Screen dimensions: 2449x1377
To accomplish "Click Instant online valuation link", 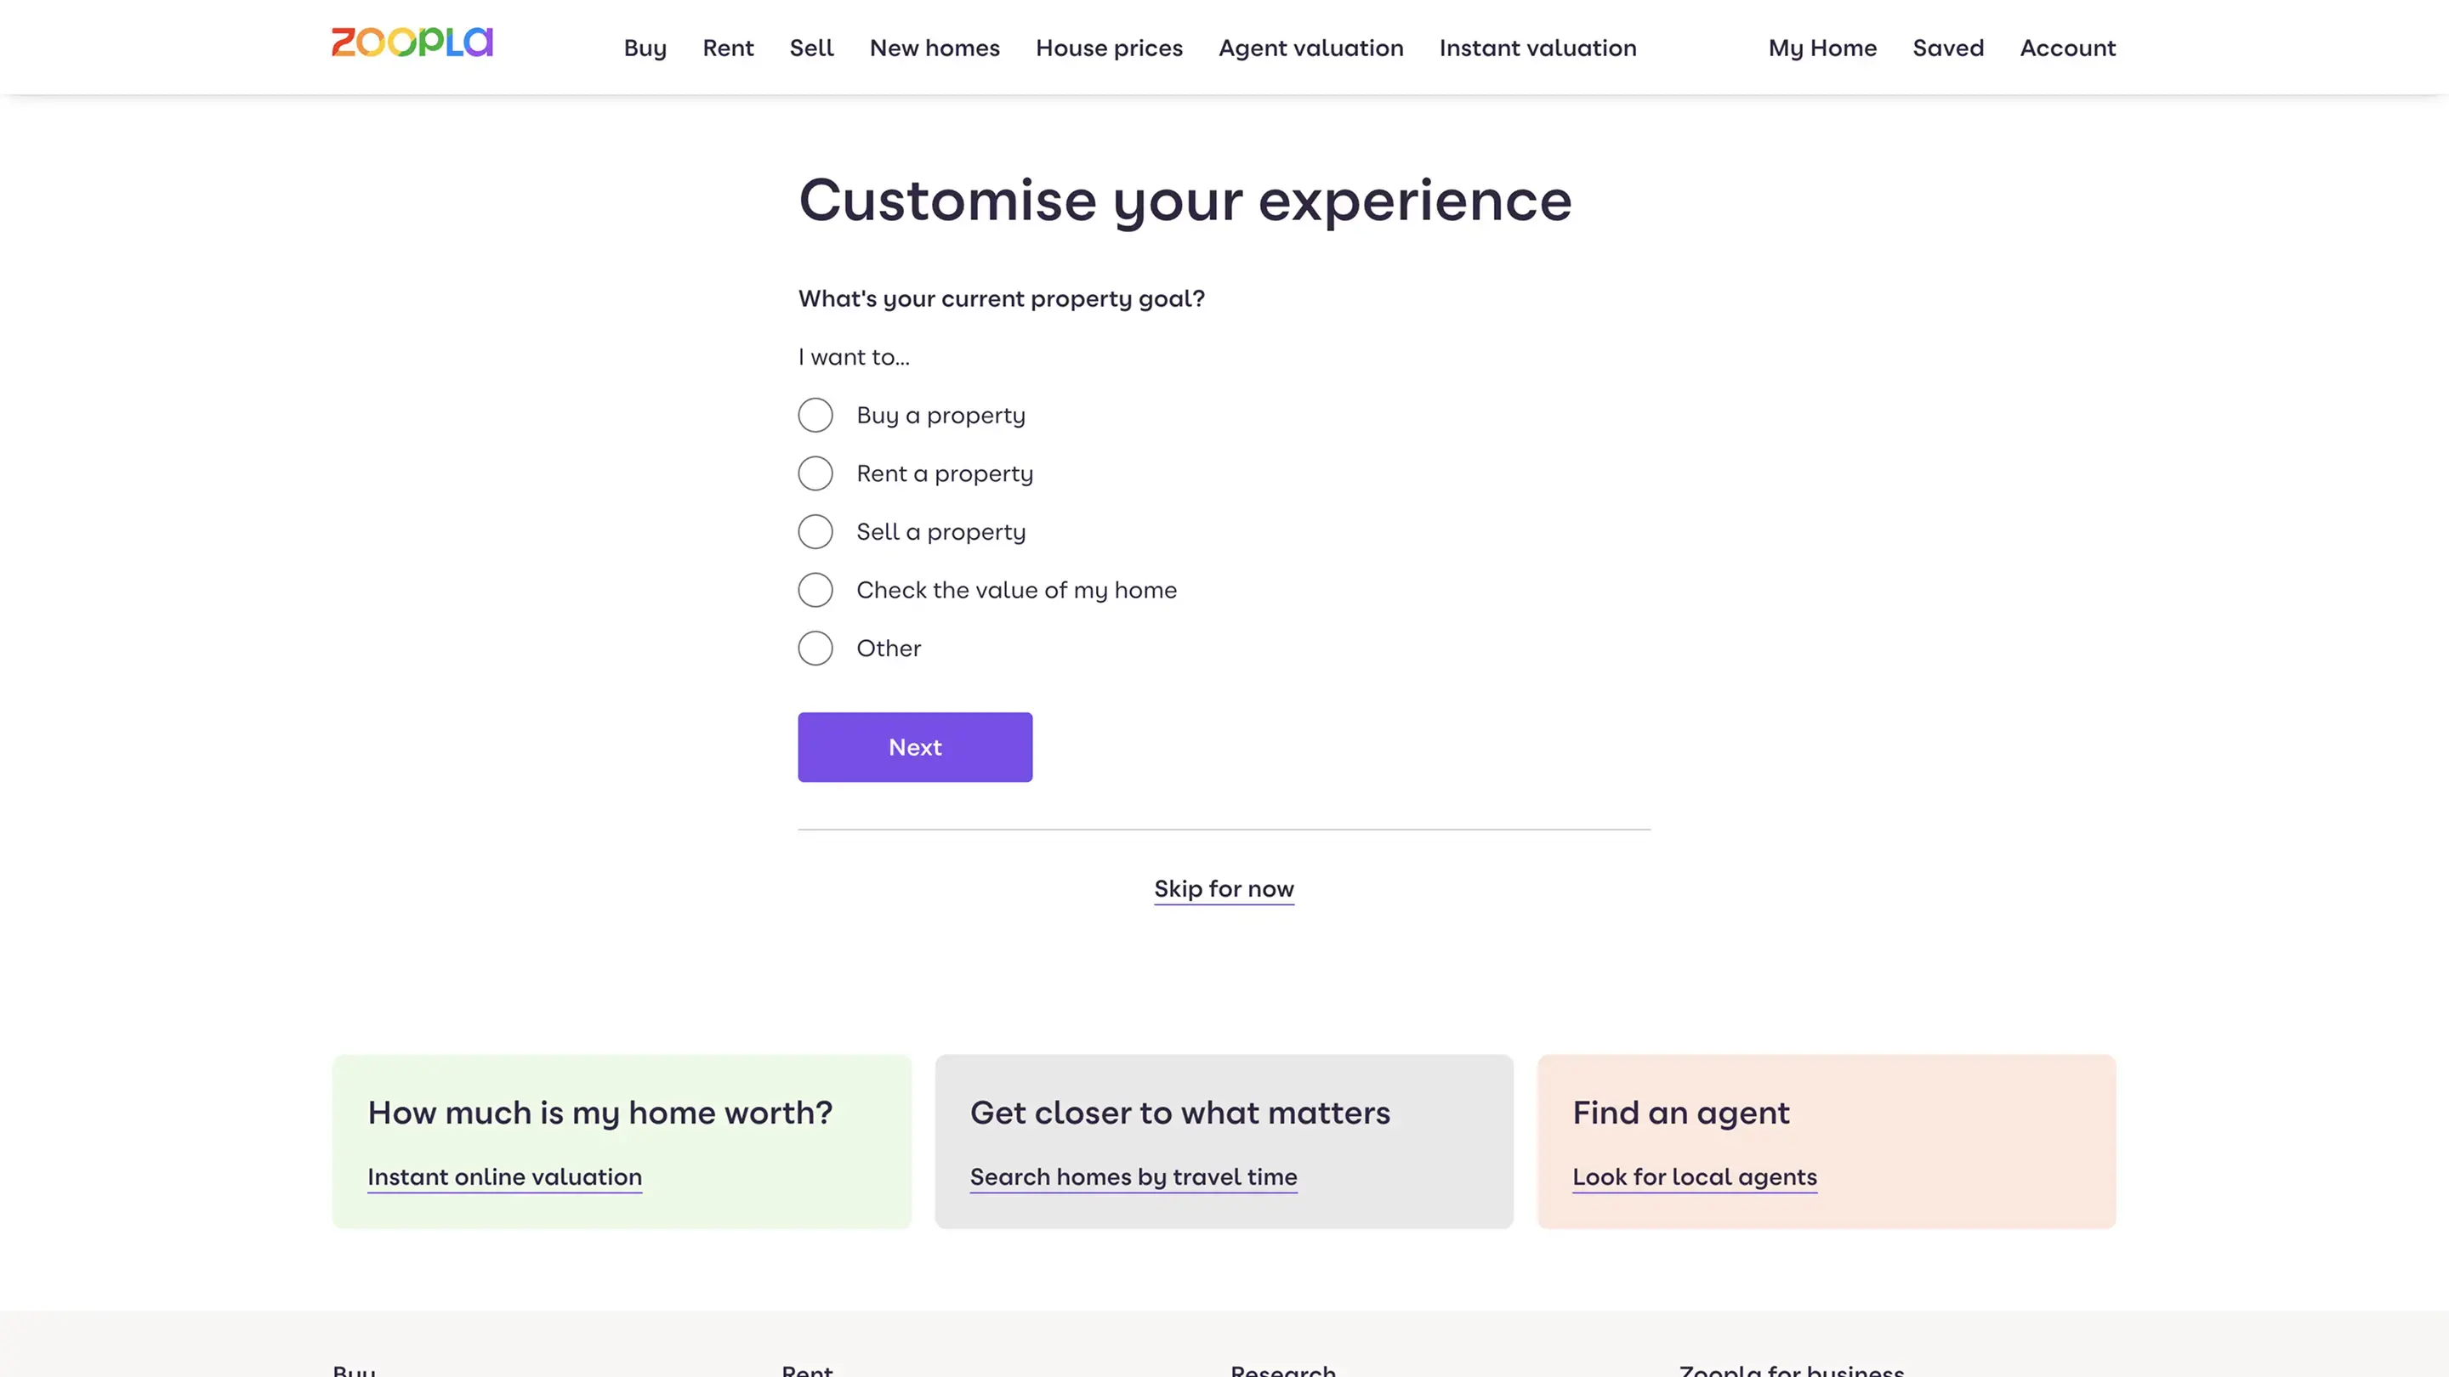I will [x=505, y=1176].
